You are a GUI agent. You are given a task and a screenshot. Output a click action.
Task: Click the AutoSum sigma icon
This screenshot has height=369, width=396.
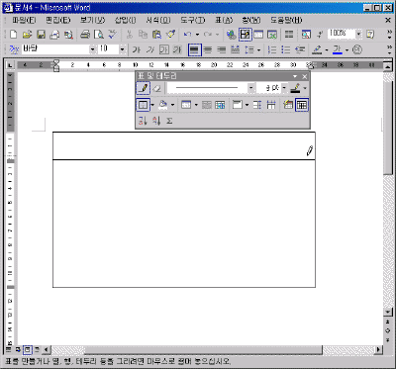tap(169, 121)
